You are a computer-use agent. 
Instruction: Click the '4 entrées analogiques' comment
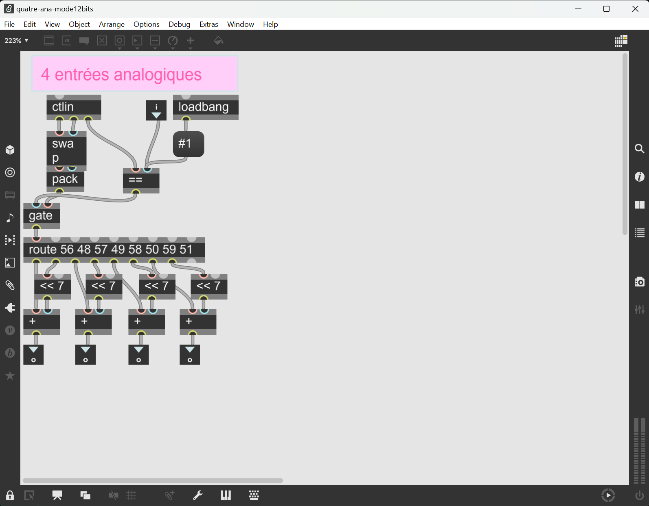tap(135, 74)
